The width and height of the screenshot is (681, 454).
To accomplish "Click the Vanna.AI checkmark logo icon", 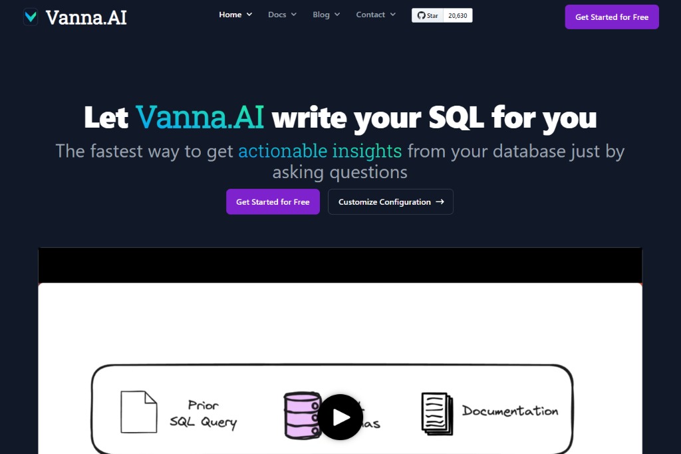I will [31, 17].
